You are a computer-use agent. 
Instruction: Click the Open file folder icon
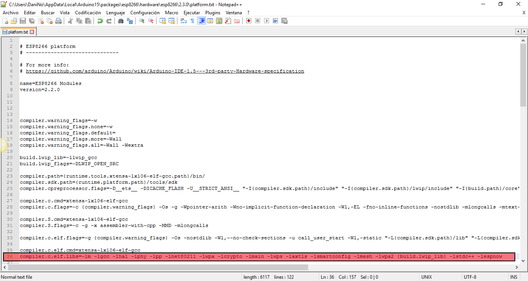tap(14, 21)
